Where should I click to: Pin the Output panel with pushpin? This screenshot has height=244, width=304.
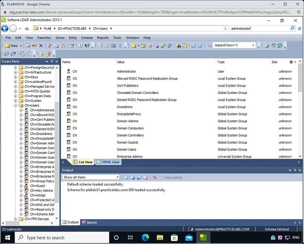(x=295, y=170)
